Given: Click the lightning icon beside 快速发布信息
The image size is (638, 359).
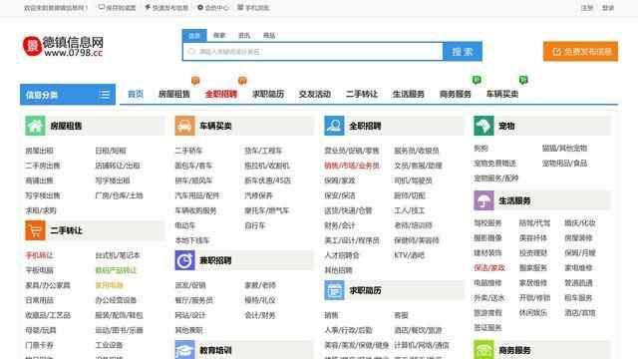Looking at the screenshot, I should coord(148,7).
